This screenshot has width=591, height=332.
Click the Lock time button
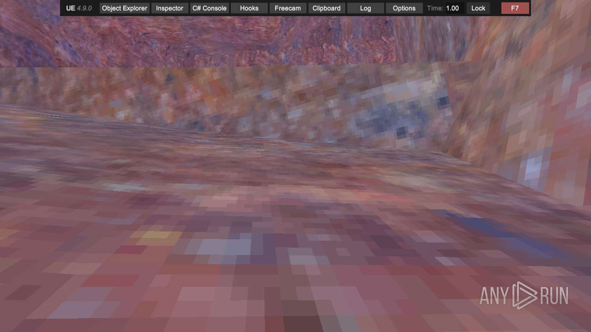pos(478,8)
